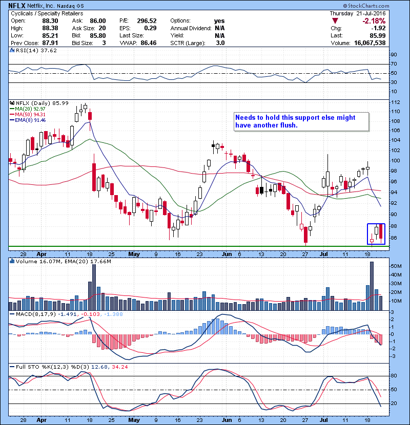The width and height of the screenshot is (410, 425).
Task: Click the 'Jun' label on the price date axis
Action: (x=227, y=254)
